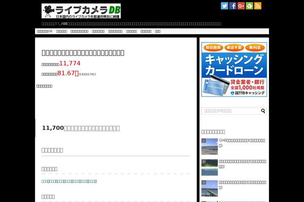Click the teal prefecture link row
304x202 pixels.
pyautogui.click(x=69, y=181)
